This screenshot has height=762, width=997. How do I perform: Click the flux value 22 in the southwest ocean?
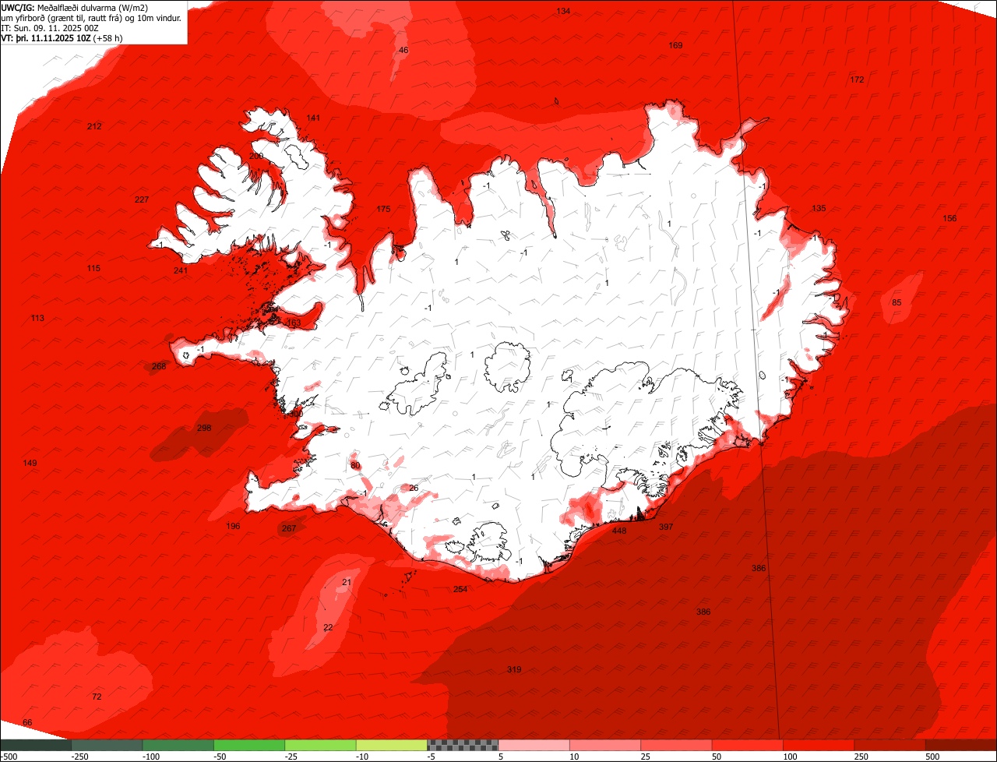point(328,627)
